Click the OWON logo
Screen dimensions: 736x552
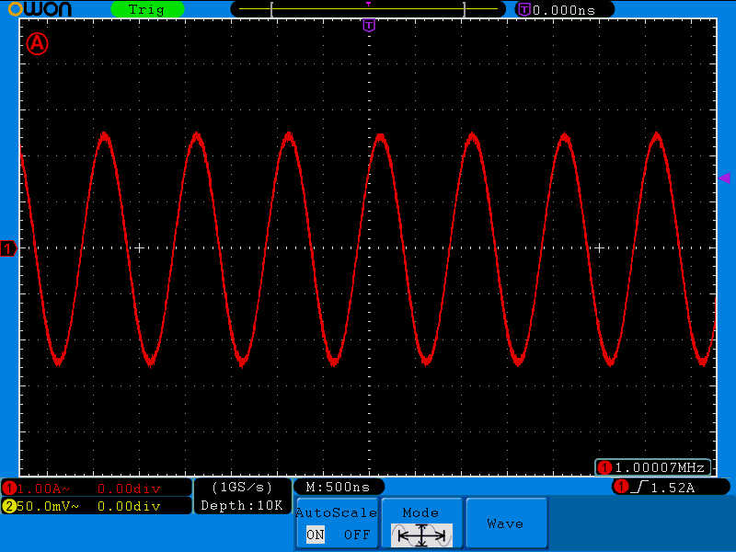45,9
